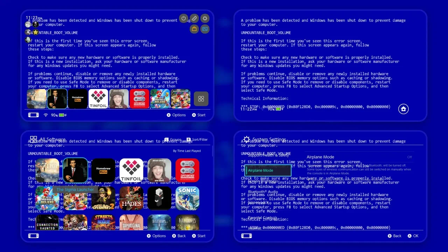This screenshot has width=448, height=252.
Task: Select Bluetooth Audio in settings sidebar
Action: click(x=263, y=192)
